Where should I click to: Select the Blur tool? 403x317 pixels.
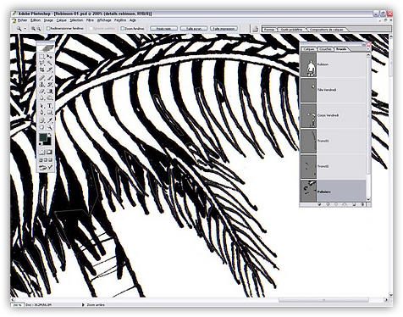(x=41, y=98)
